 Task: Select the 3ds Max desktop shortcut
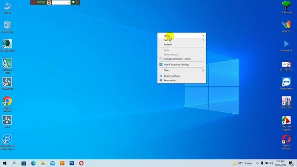coord(7,45)
